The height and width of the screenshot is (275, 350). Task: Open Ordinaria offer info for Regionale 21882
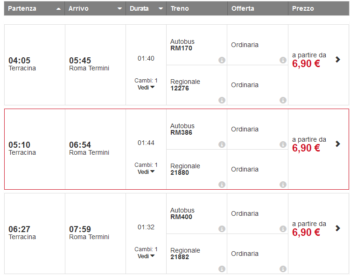pos(283,269)
